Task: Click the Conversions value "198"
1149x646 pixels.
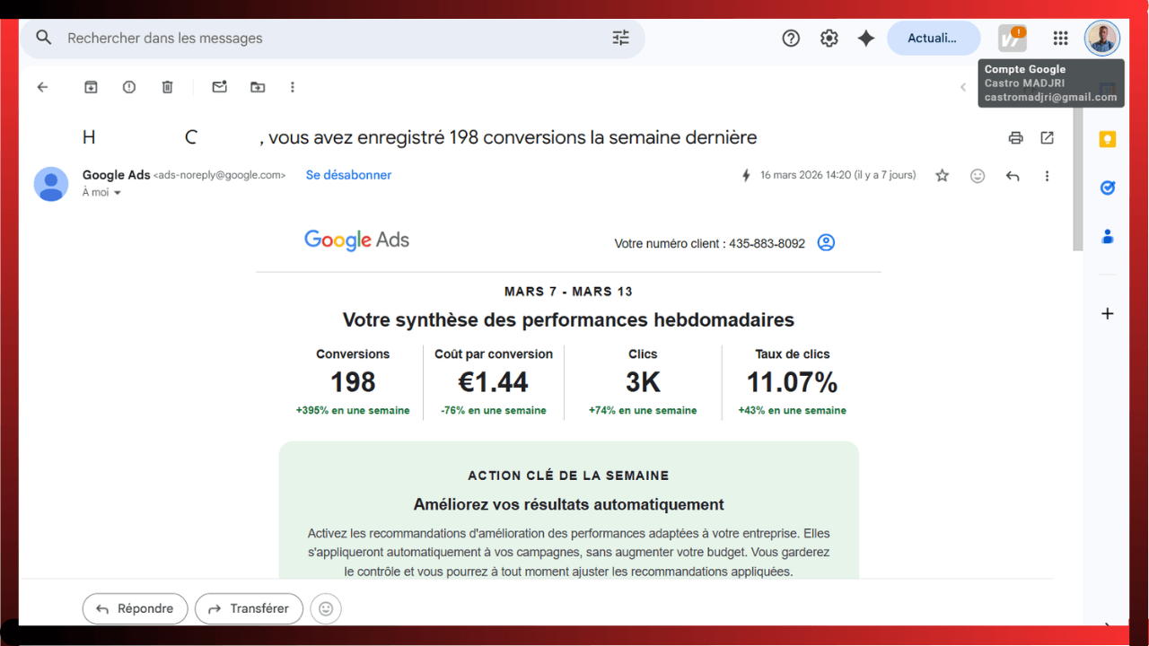Action: coord(353,382)
